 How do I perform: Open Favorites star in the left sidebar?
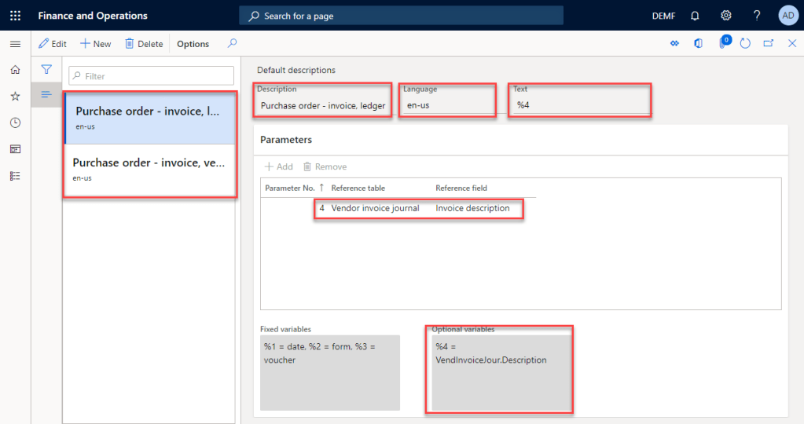[15, 96]
